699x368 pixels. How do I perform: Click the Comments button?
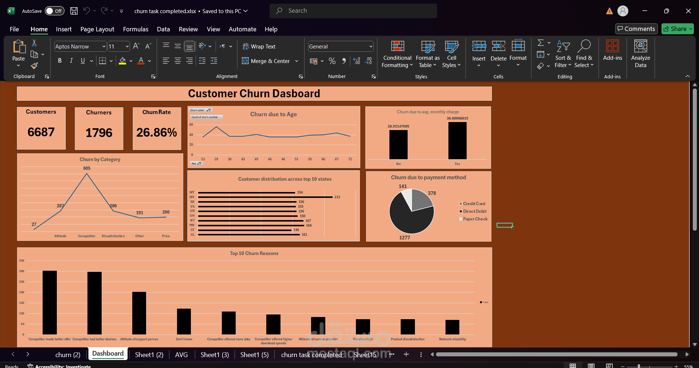click(636, 29)
